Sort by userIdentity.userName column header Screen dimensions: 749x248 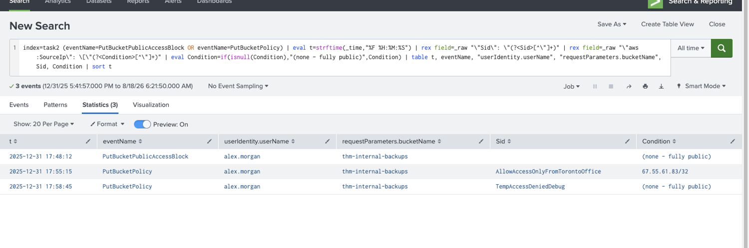pos(260,141)
